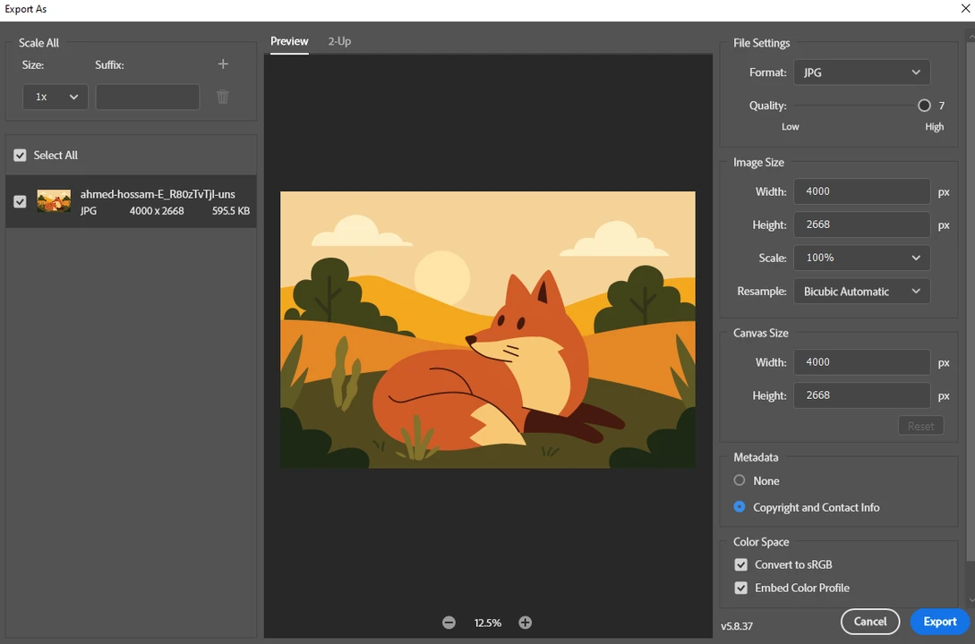975x644 pixels.
Task: Click the Canvas Size Height field
Action: pyautogui.click(x=862, y=395)
